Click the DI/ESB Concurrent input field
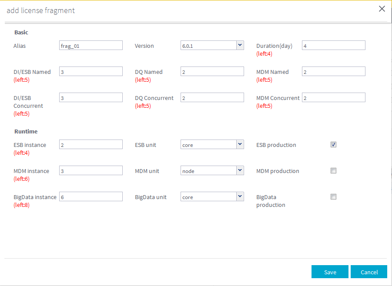Screen dimensions: 392x286 pos(90,97)
